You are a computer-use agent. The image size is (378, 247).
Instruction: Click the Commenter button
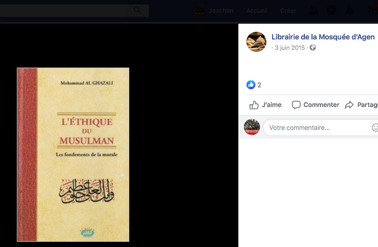tap(315, 105)
